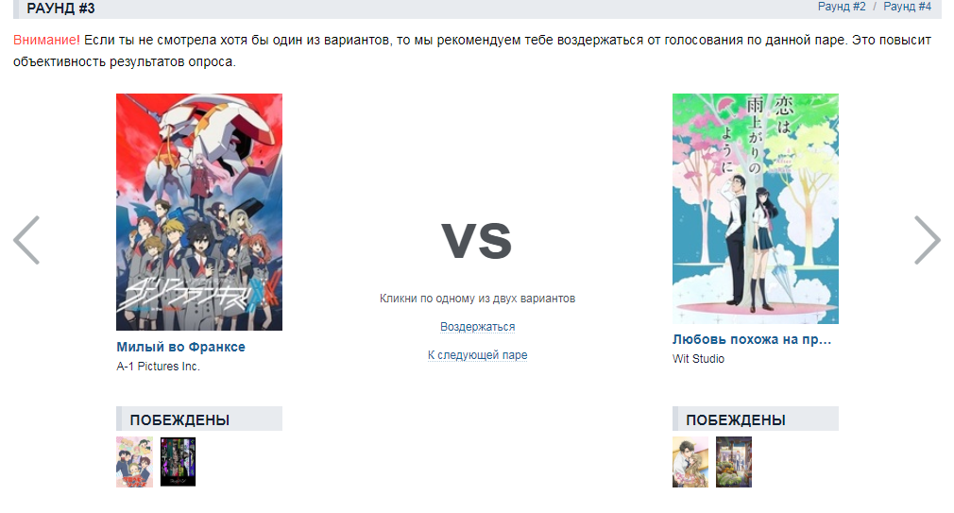Open the 'Любовь похожа на пр...' title link

752,339
